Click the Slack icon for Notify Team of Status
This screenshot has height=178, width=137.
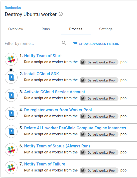click(11, 149)
